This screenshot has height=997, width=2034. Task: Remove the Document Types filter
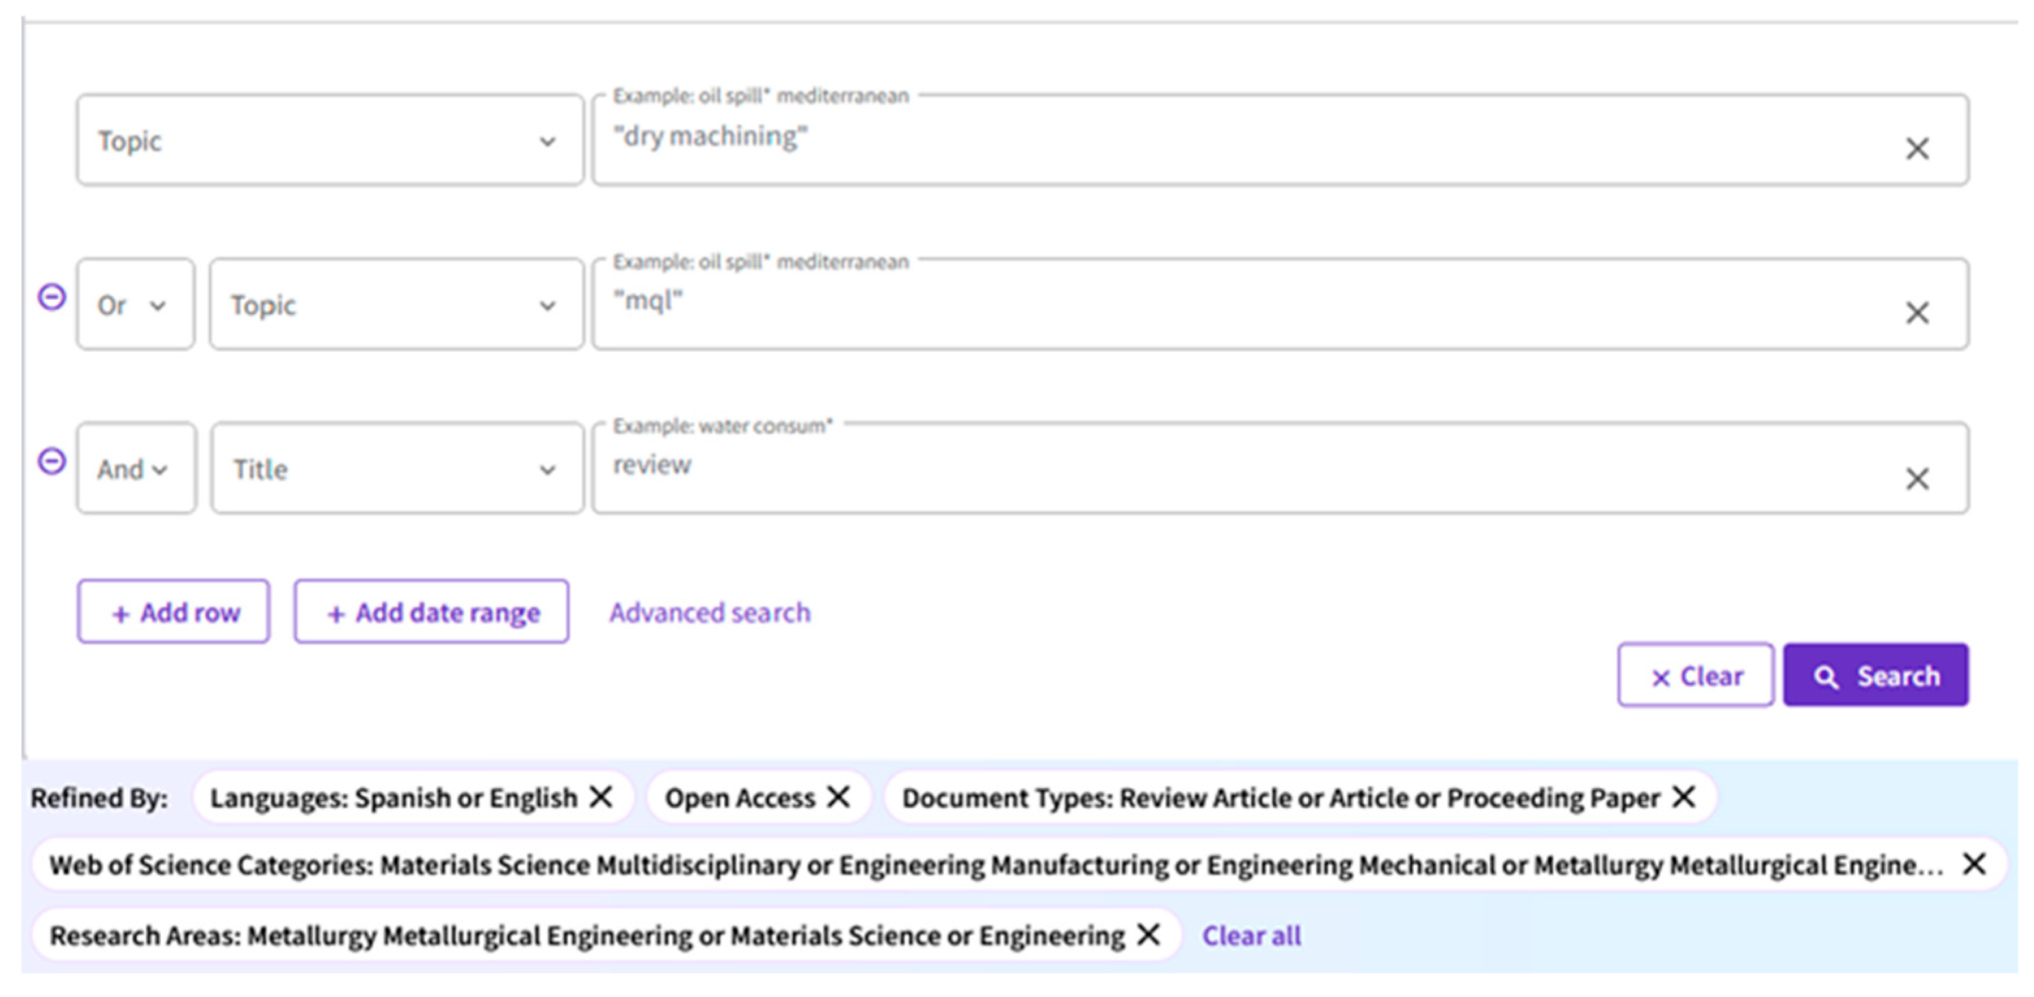(x=1684, y=797)
